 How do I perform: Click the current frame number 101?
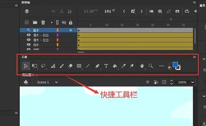(x=108, y=11)
